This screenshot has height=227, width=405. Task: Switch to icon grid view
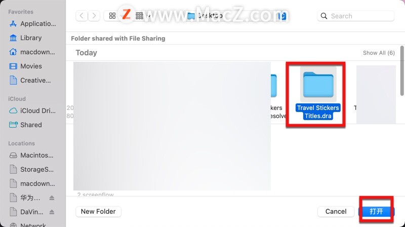coord(112,16)
